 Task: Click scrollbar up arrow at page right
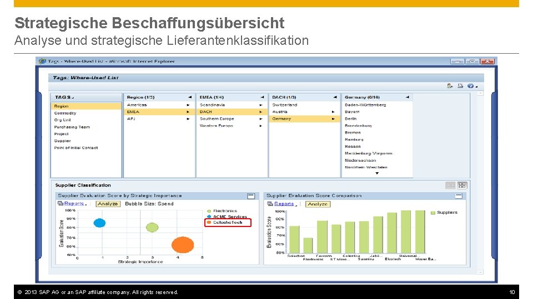(480, 94)
